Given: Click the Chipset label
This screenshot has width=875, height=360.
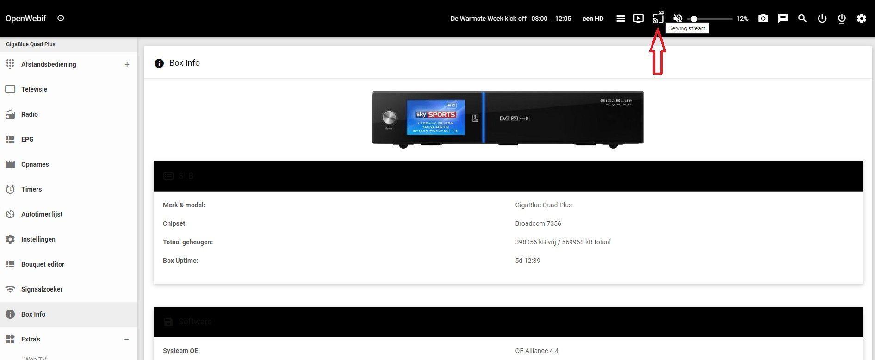Looking at the screenshot, I should tap(175, 223).
